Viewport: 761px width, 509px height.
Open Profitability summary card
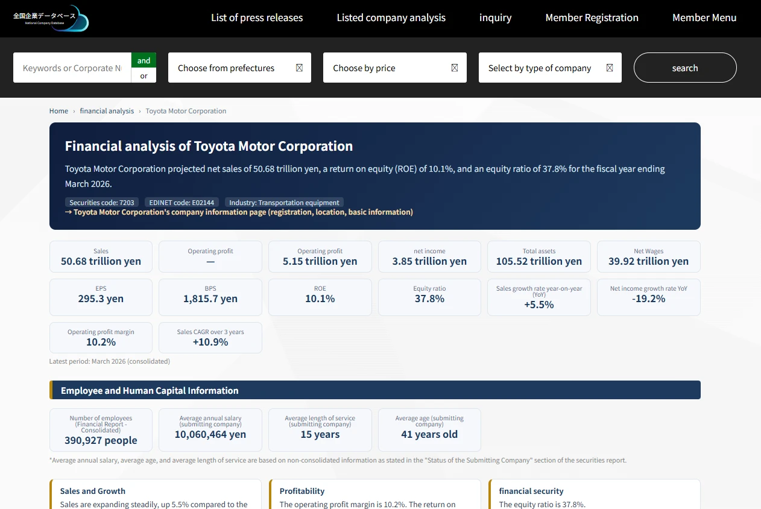pos(375,495)
